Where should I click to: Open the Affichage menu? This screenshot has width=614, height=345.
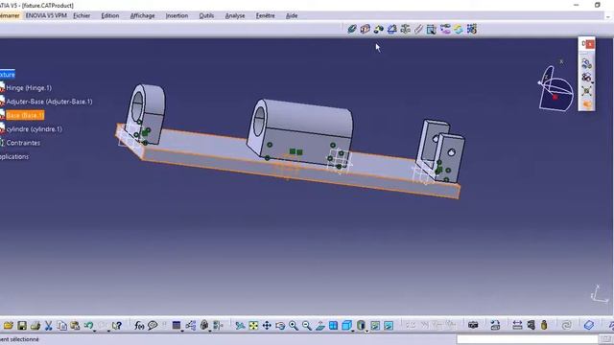point(142,15)
